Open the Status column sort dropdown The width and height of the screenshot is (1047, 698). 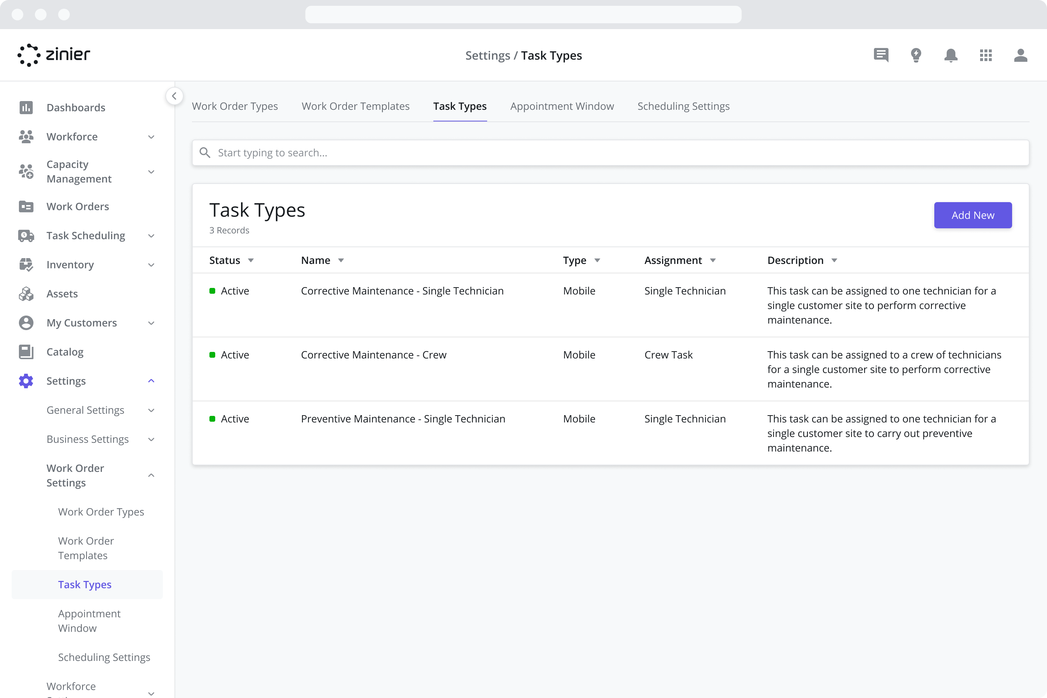250,260
